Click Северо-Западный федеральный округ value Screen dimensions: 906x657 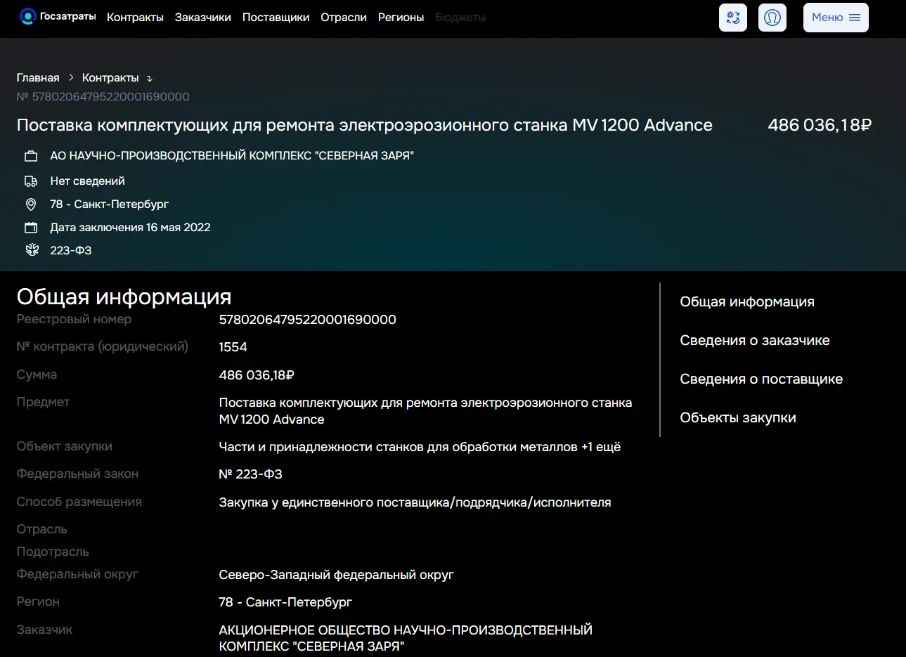pyautogui.click(x=337, y=575)
